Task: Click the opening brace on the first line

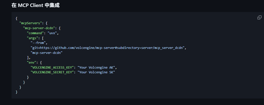Action: click(17, 18)
